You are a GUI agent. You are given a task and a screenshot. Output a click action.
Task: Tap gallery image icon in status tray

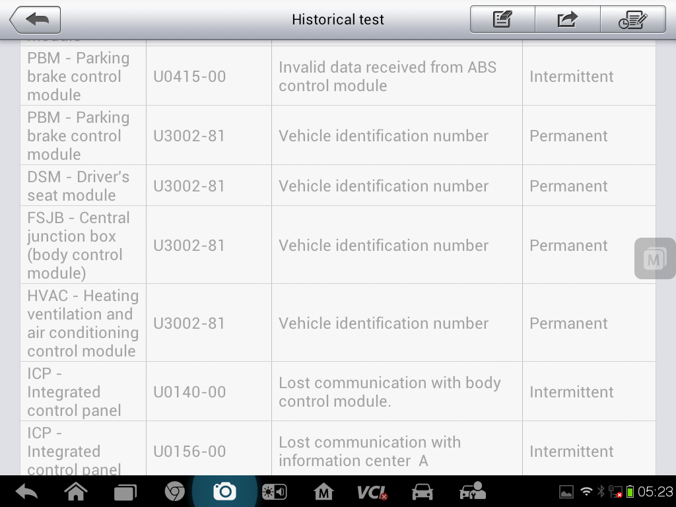click(566, 491)
